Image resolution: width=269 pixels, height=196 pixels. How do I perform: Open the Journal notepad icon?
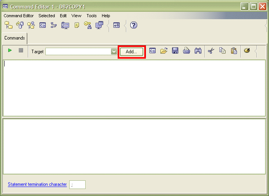(77, 25)
